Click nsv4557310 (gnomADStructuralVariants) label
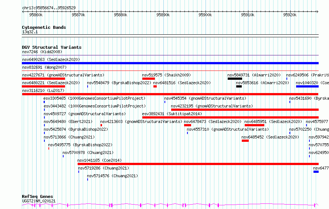The image size is (329, 209). pyautogui.click(x=228, y=129)
